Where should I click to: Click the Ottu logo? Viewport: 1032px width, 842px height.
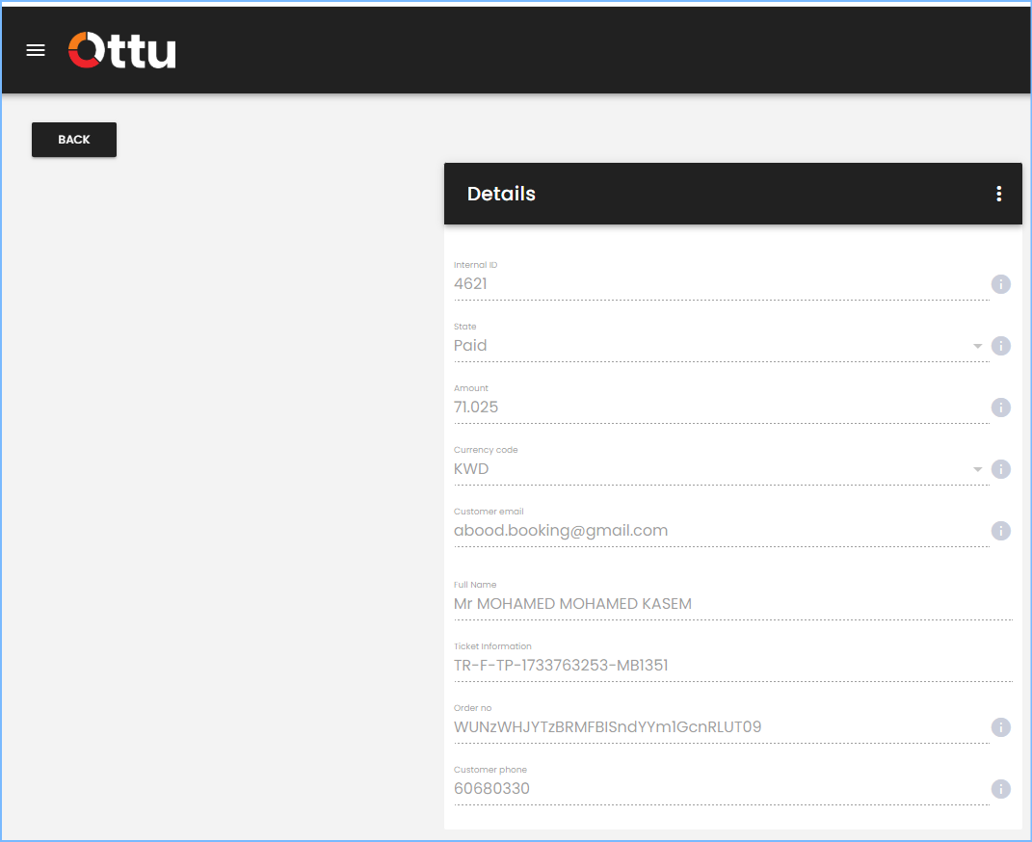(122, 50)
